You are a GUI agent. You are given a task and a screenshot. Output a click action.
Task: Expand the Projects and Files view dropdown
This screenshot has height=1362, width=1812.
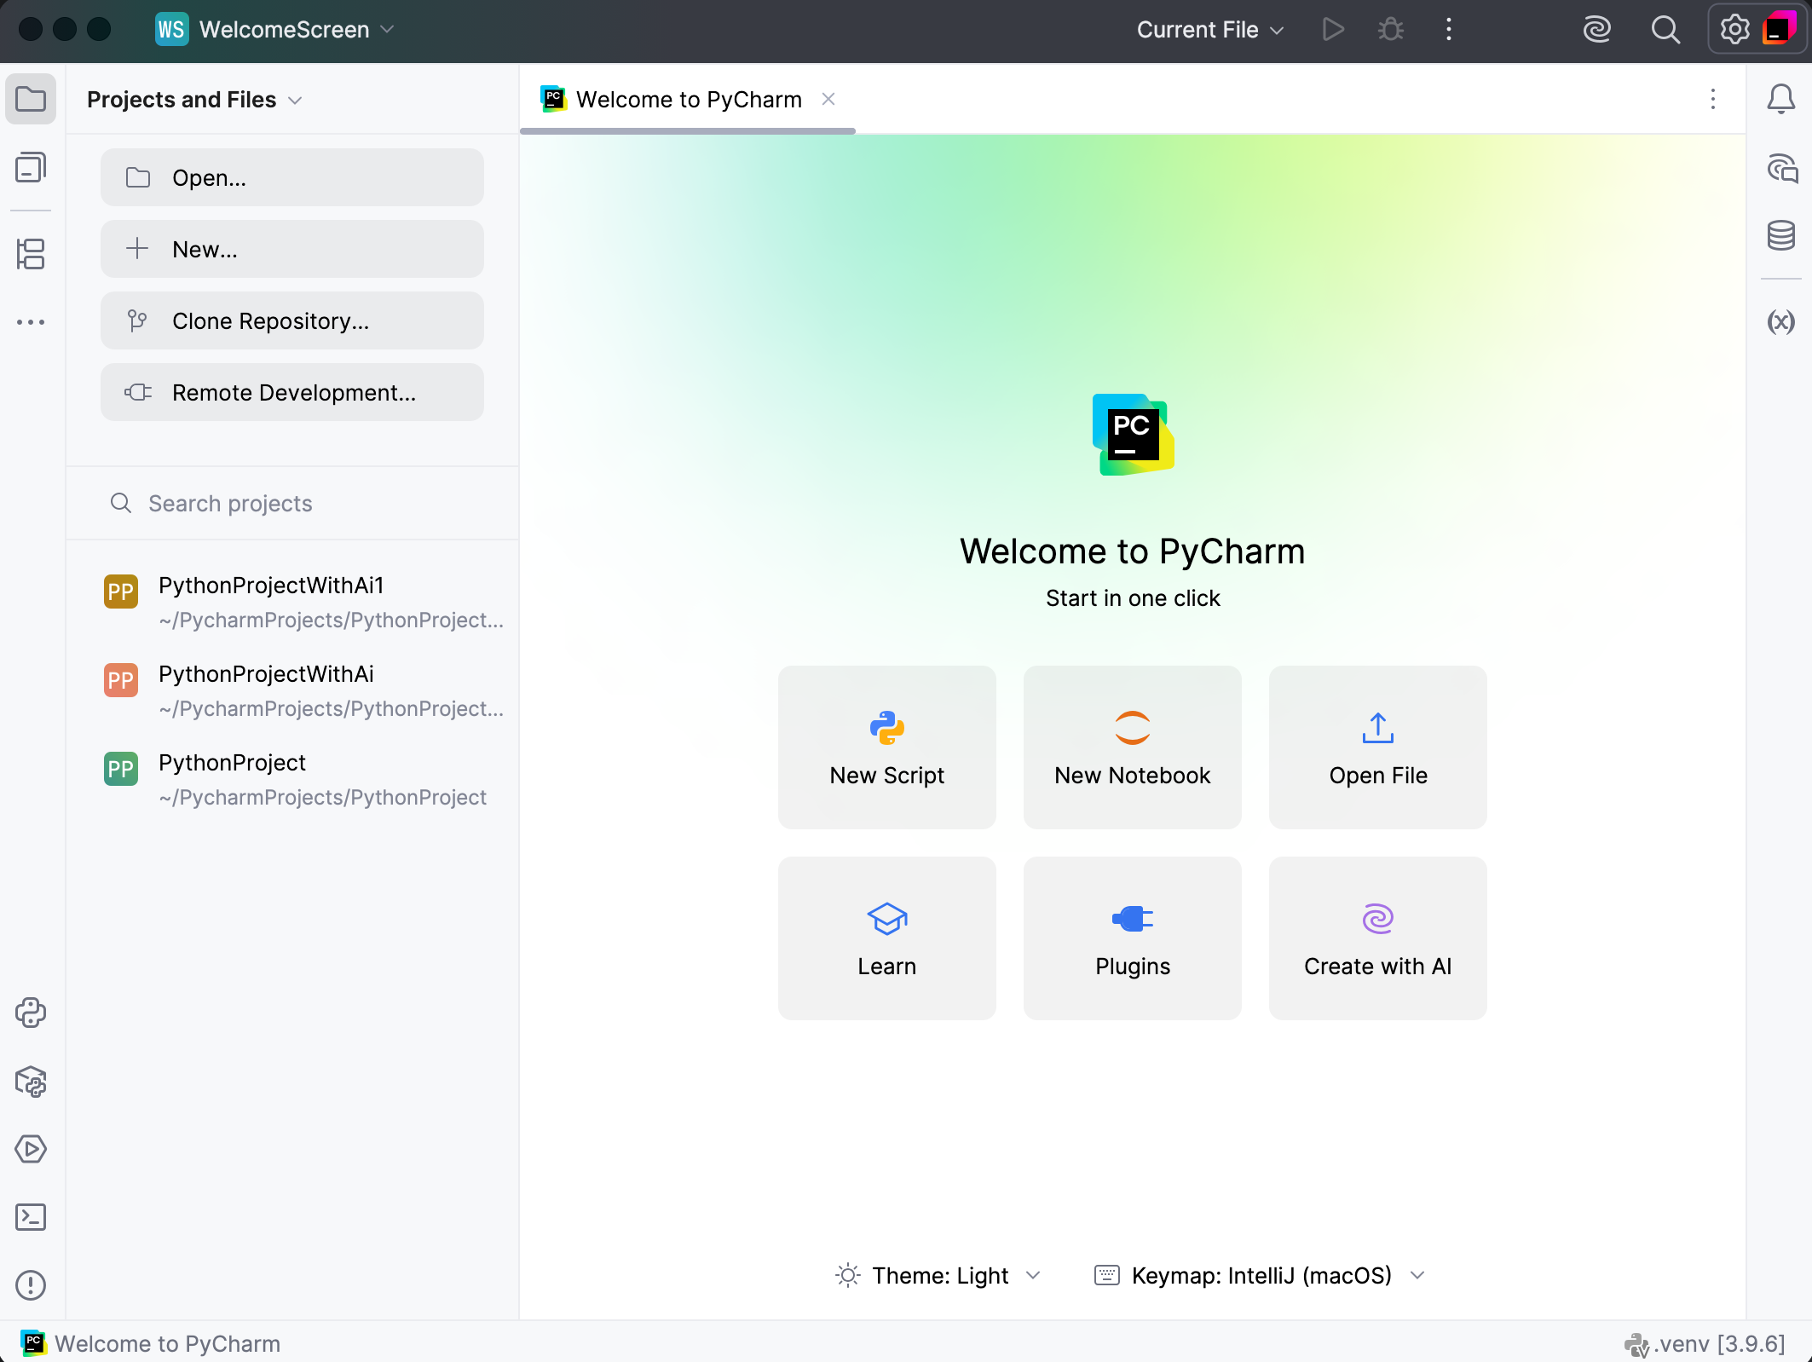coord(194,100)
